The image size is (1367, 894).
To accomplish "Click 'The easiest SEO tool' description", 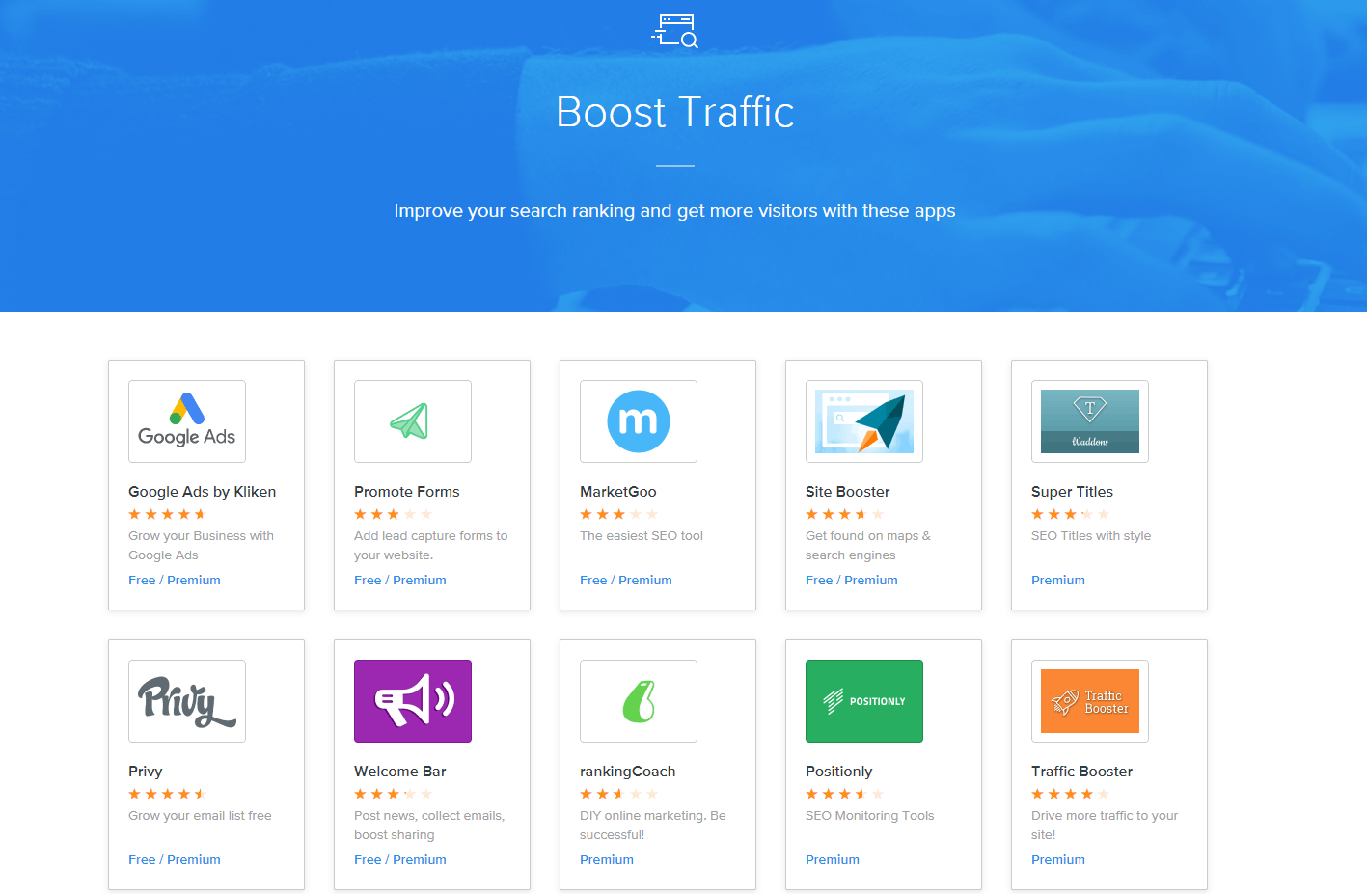I will (642, 536).
